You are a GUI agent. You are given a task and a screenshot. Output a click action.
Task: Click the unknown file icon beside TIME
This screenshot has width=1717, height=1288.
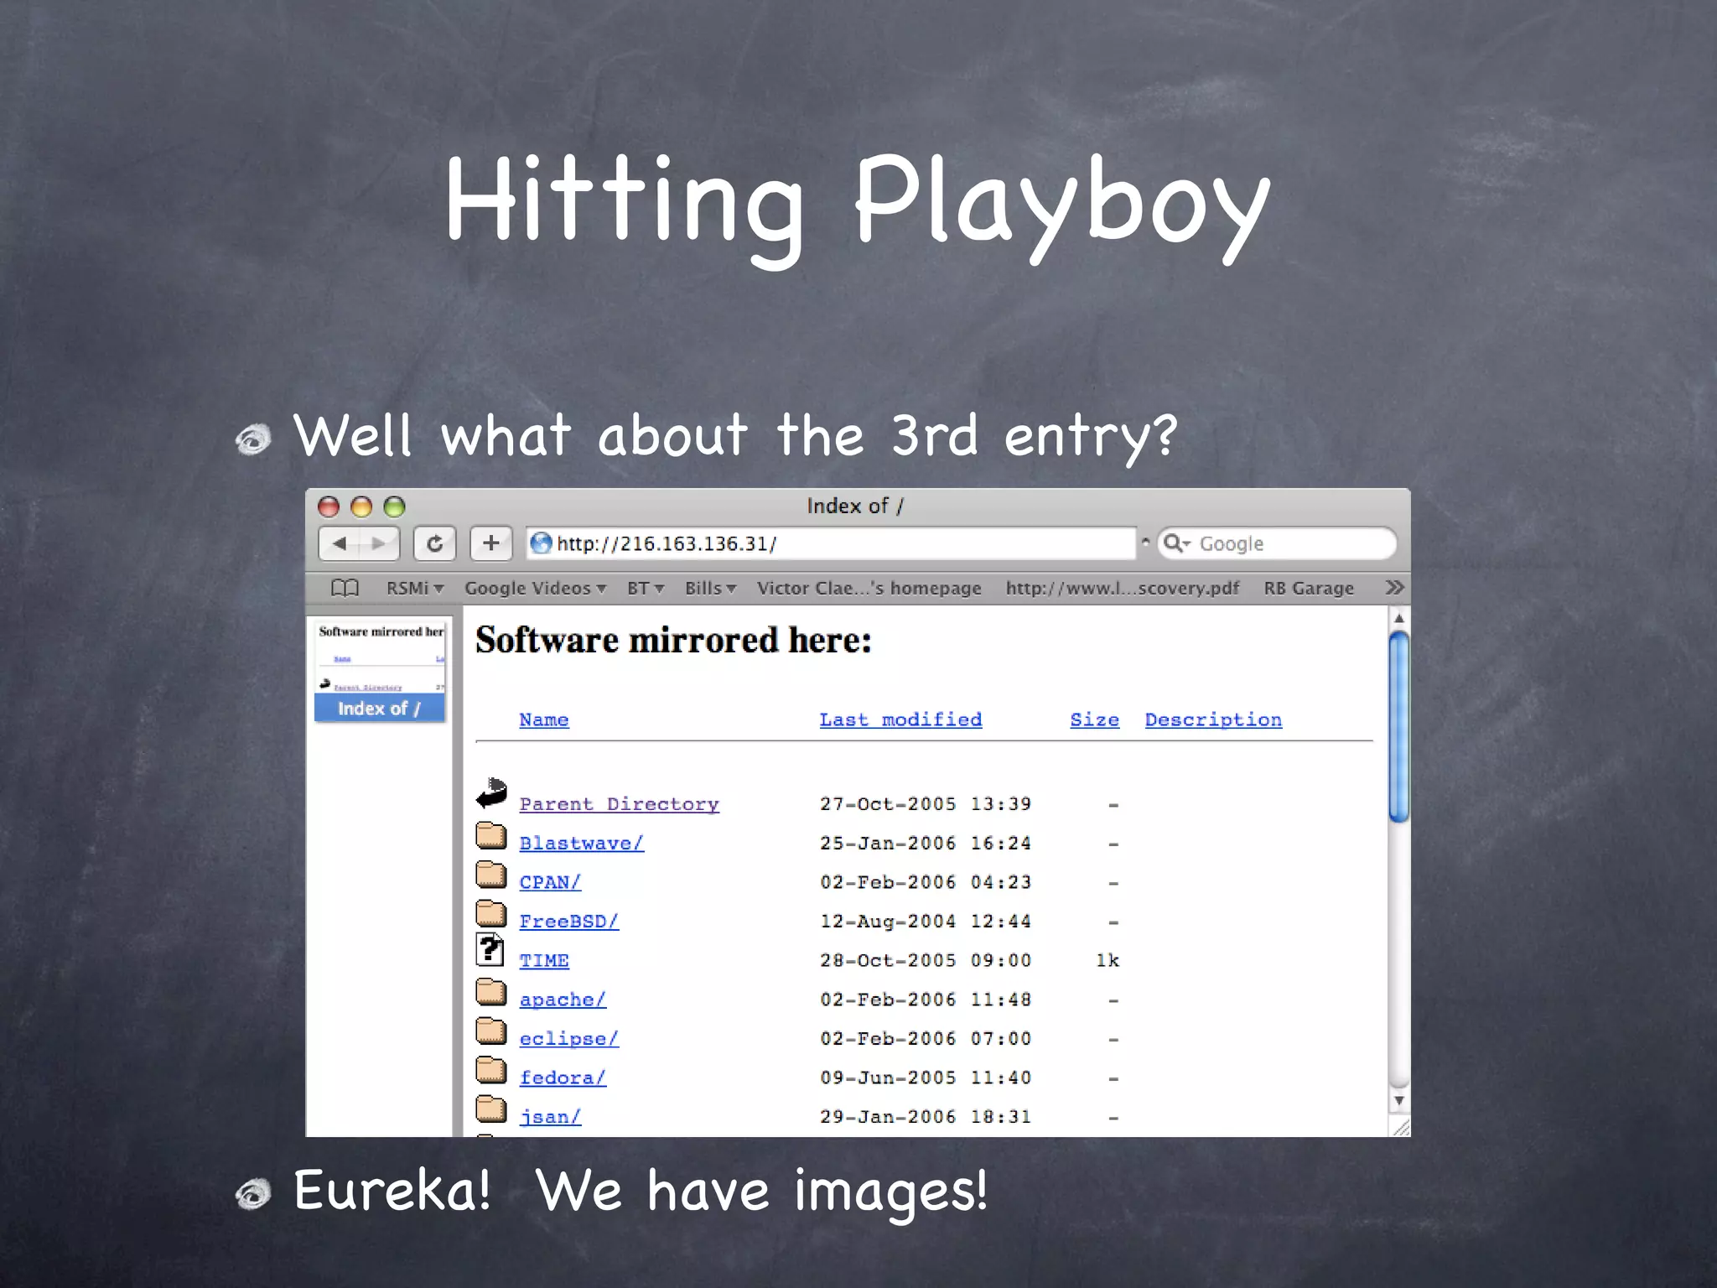[490, 950]
